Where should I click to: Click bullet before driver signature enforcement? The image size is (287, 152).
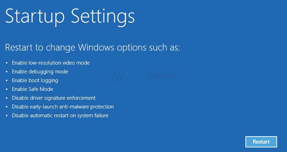click(7, 98)
